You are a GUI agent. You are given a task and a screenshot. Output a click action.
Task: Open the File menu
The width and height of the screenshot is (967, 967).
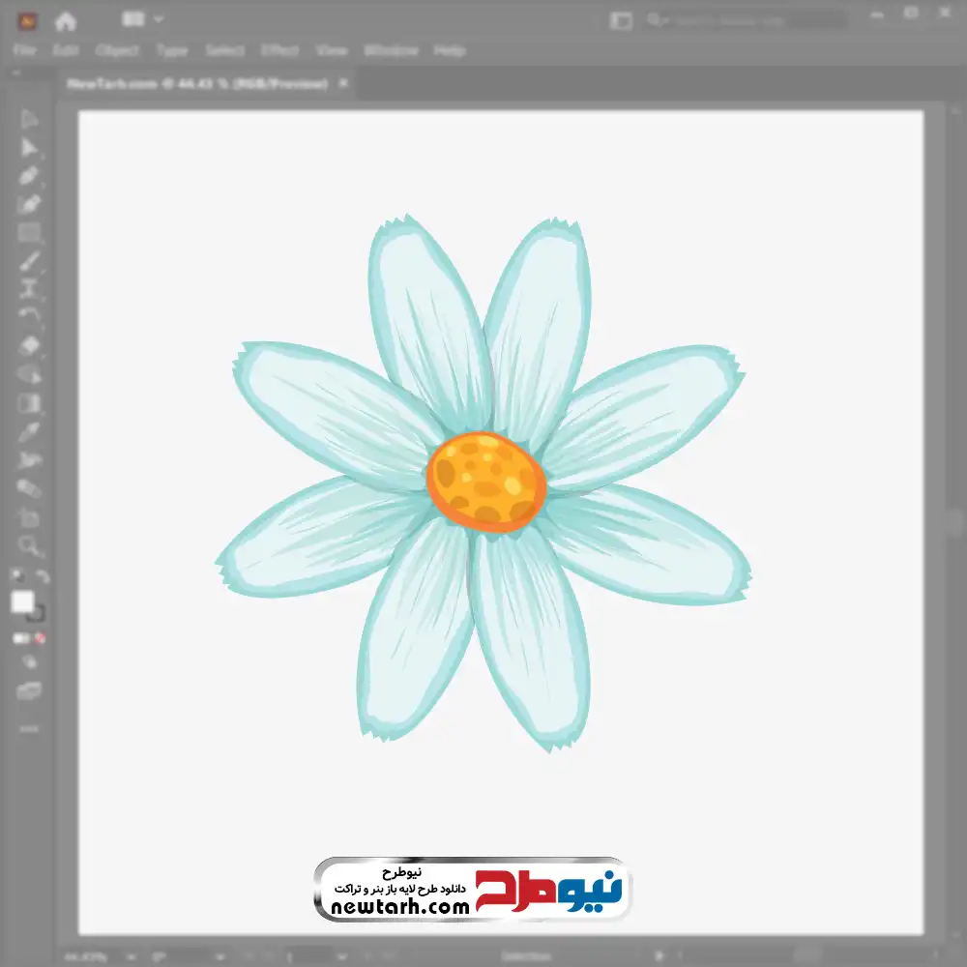point(24,50)
